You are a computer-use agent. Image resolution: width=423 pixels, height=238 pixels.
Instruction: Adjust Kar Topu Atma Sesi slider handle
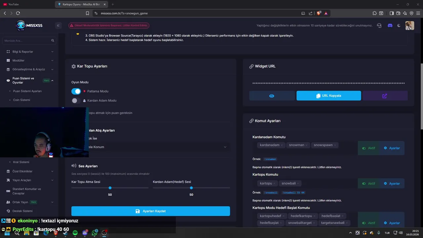[x=110, y=188]
